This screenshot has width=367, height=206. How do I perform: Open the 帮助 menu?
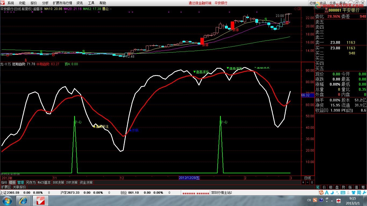click(103, 3)
